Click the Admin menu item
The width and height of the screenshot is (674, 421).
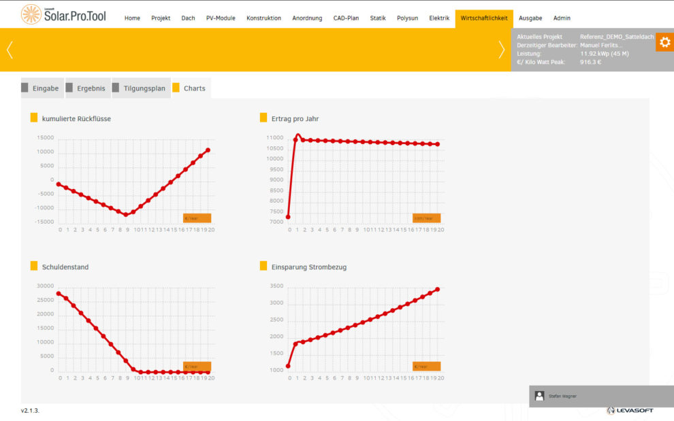coord(562,18)
